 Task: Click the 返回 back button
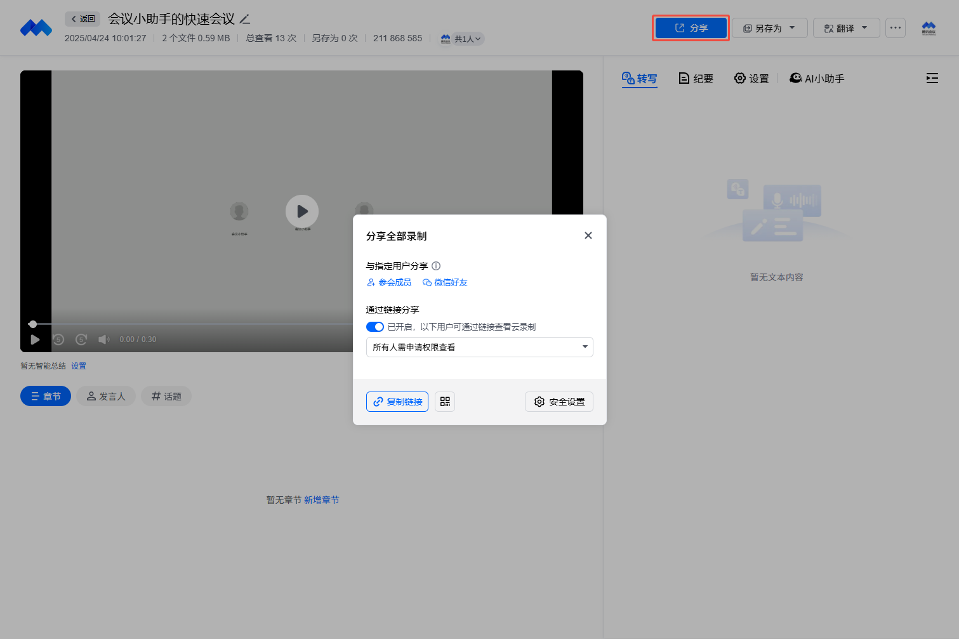click(x=83, y=19)
